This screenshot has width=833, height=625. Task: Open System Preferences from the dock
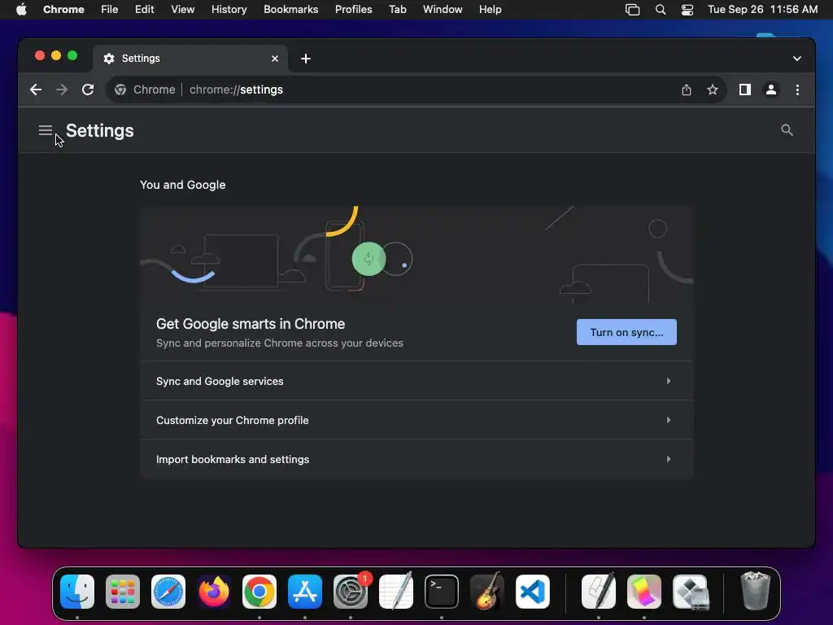[351, 592]
